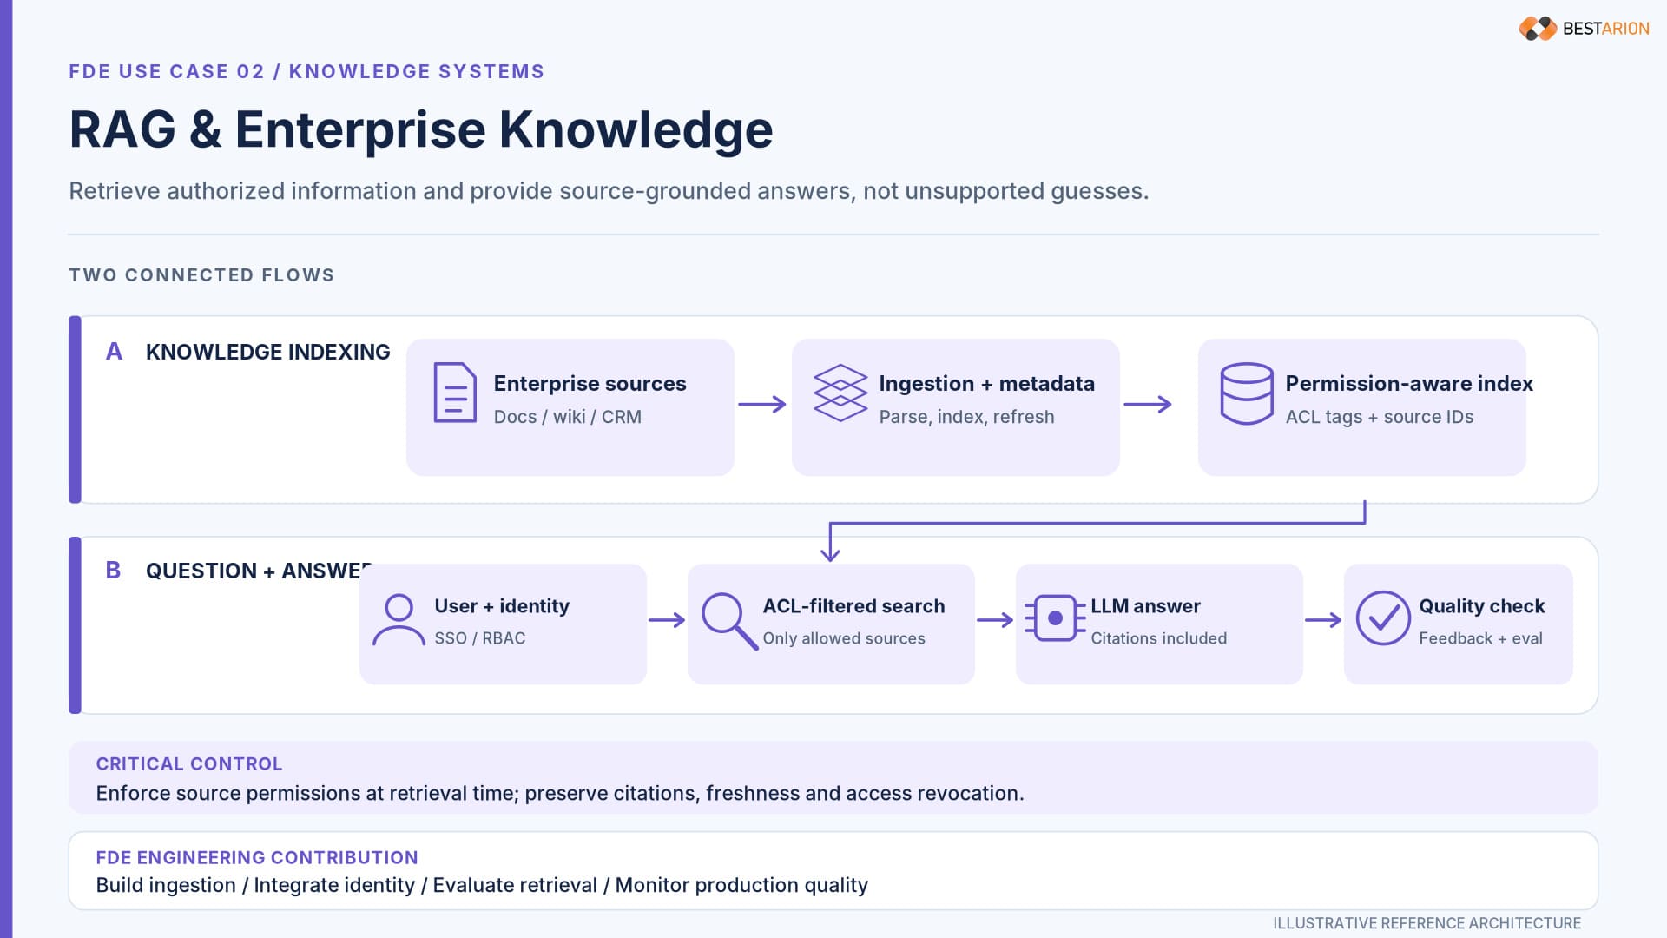Click the "CRITICAL CONTROL" heading
1667x938 pixels.
tap(189, 764)
